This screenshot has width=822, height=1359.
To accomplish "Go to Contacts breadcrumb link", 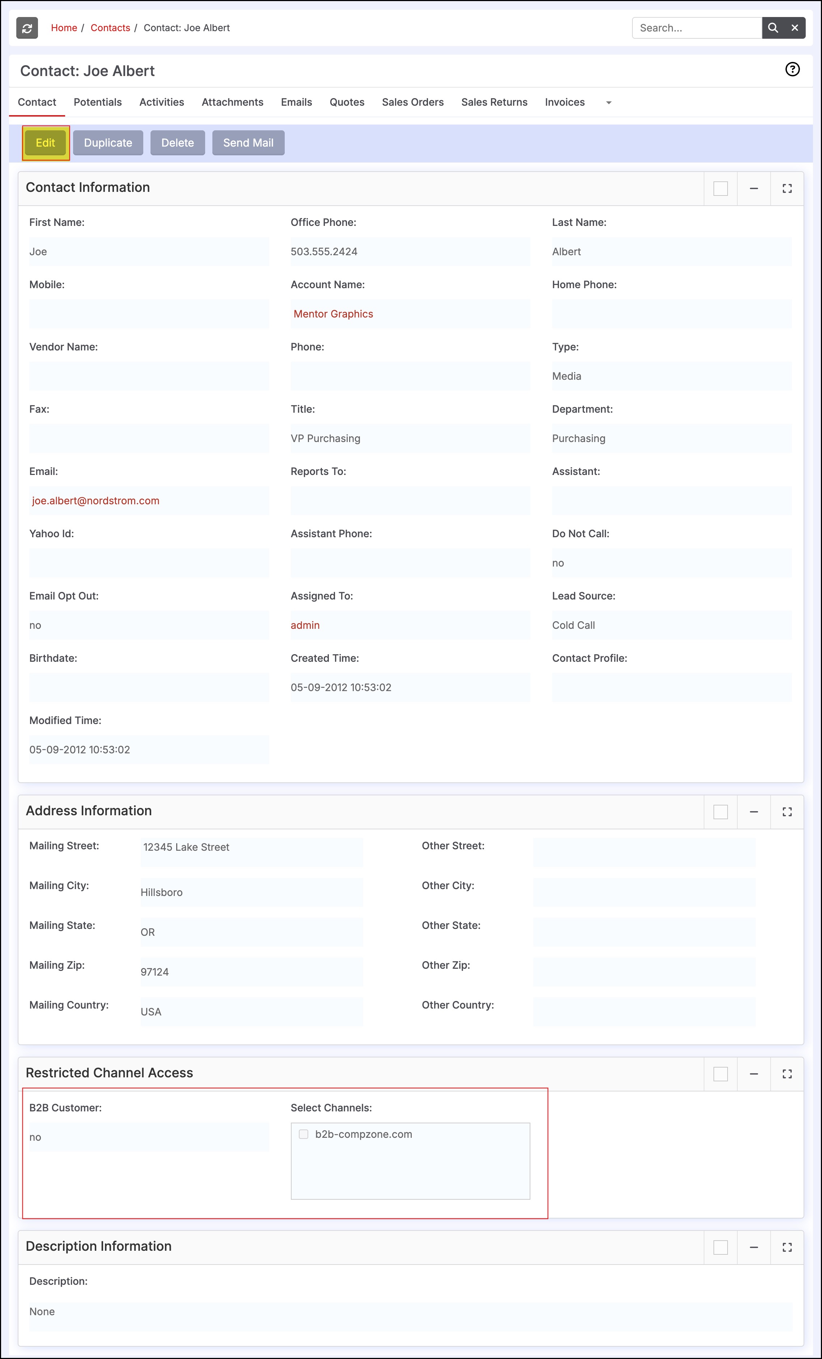I will [x=110, y=28].
